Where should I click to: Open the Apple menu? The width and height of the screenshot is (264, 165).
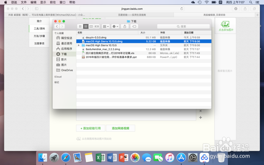6,2
